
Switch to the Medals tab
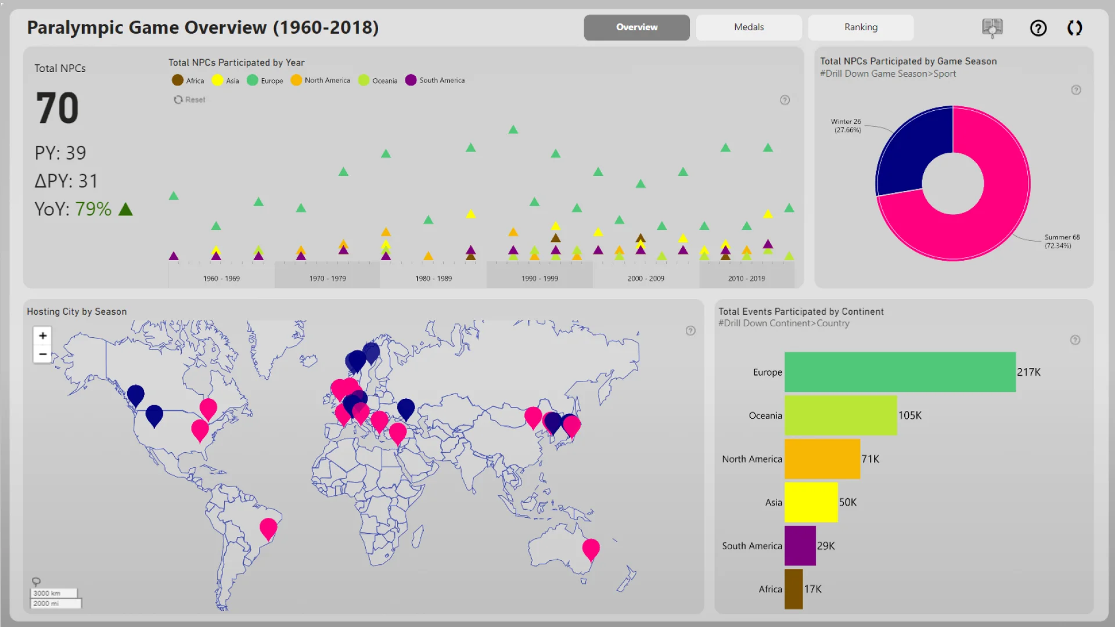pyautogui.click(x=749, y=27)
